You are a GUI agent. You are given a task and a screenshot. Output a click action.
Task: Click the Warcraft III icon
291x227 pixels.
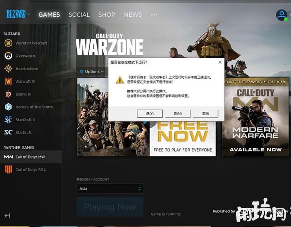[8, 81]
